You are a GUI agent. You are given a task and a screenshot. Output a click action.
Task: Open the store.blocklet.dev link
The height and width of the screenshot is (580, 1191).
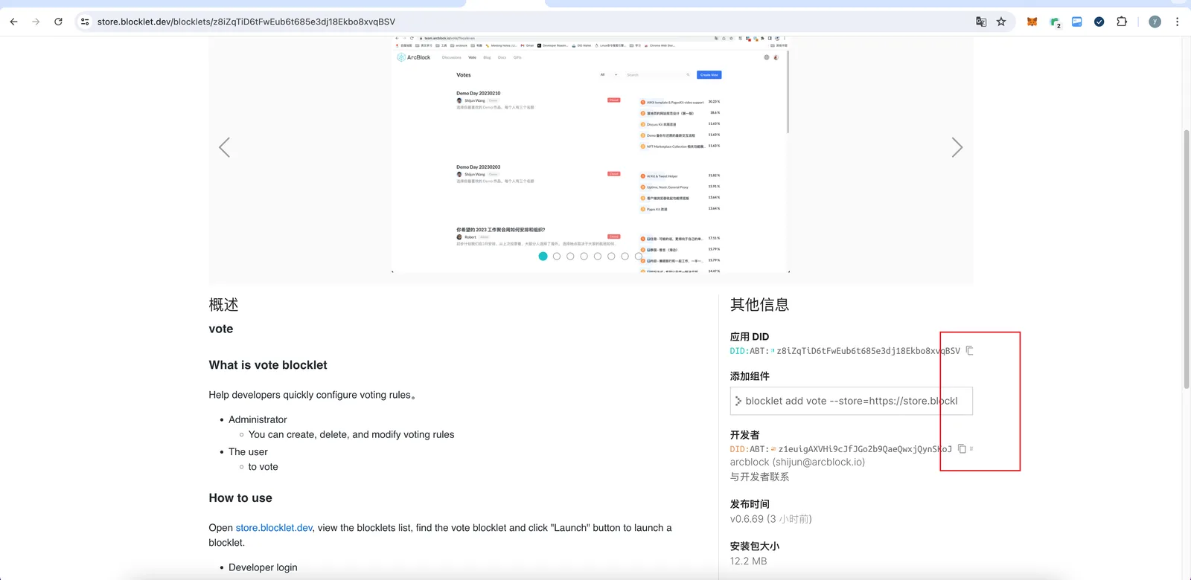tap(274, 528)
